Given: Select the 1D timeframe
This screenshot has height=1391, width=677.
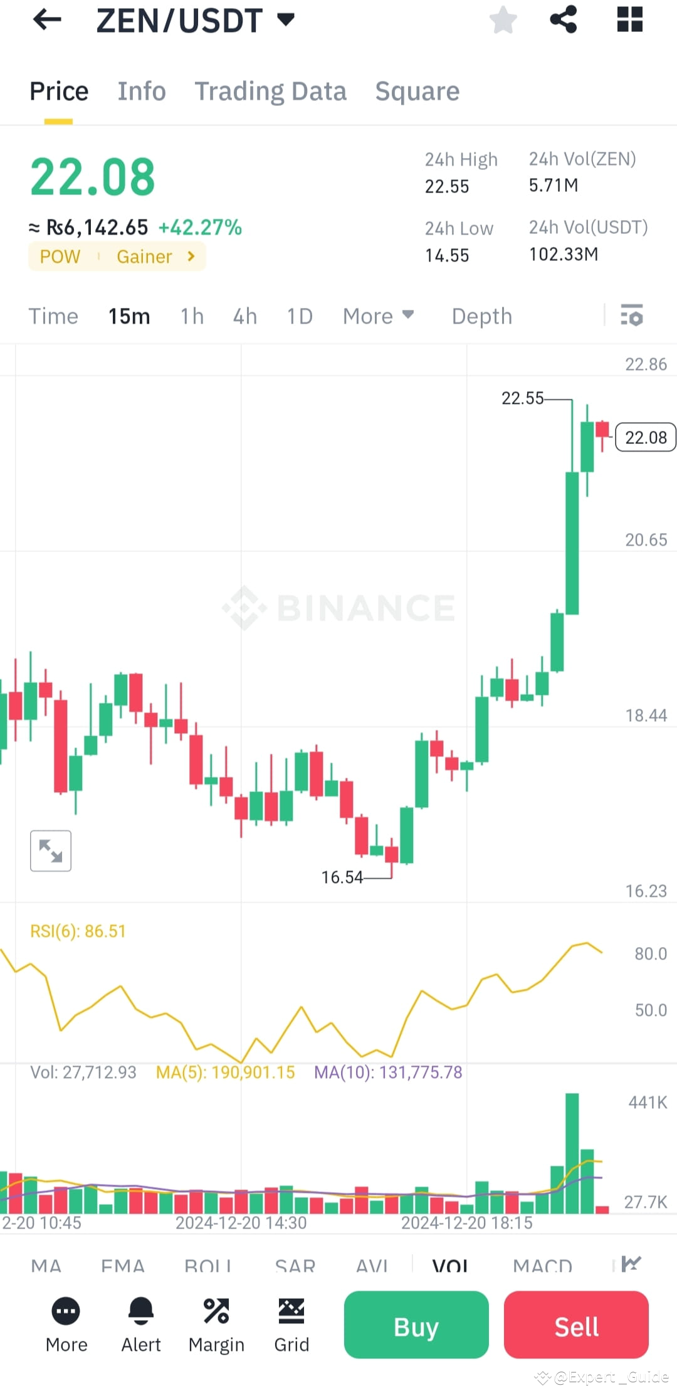Looking at the screenshot, I should tap(299, 317).
